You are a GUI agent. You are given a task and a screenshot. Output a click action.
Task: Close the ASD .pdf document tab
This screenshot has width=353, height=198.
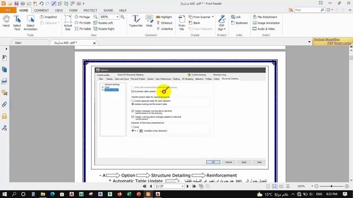[x=94, y=43]
